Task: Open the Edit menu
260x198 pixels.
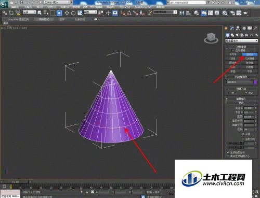Action: pos(15,7)
